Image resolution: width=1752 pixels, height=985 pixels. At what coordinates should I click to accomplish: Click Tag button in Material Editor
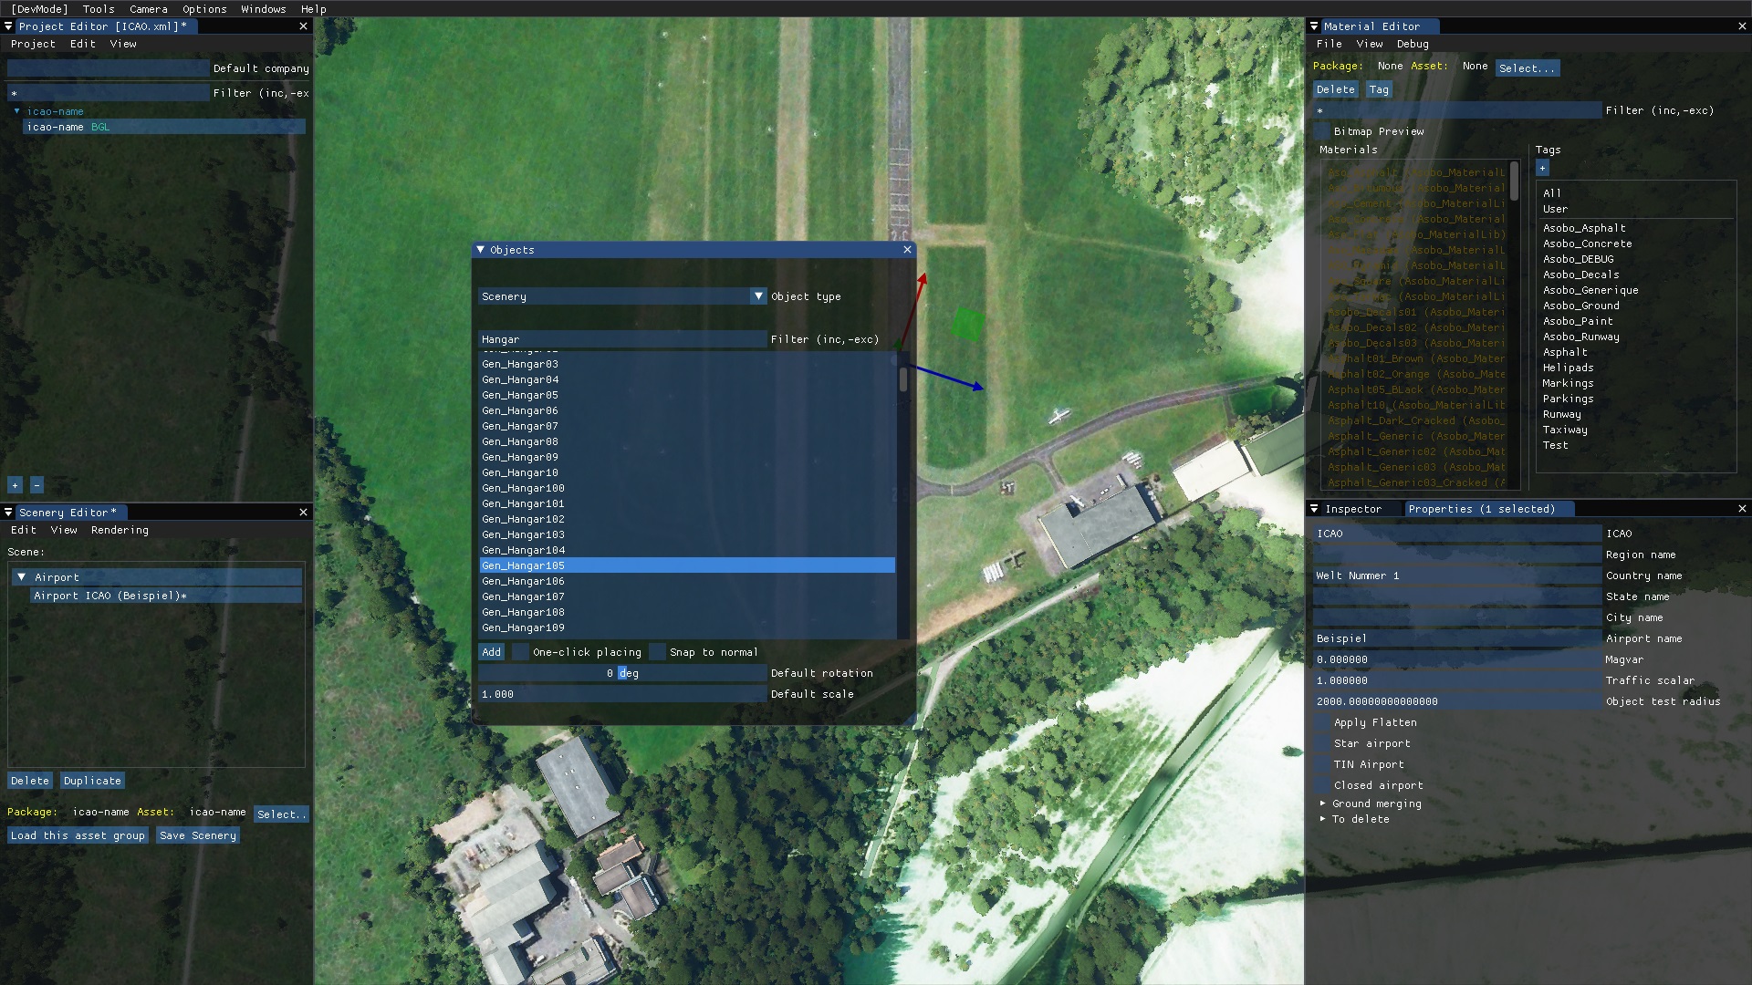coord(1379,89)
